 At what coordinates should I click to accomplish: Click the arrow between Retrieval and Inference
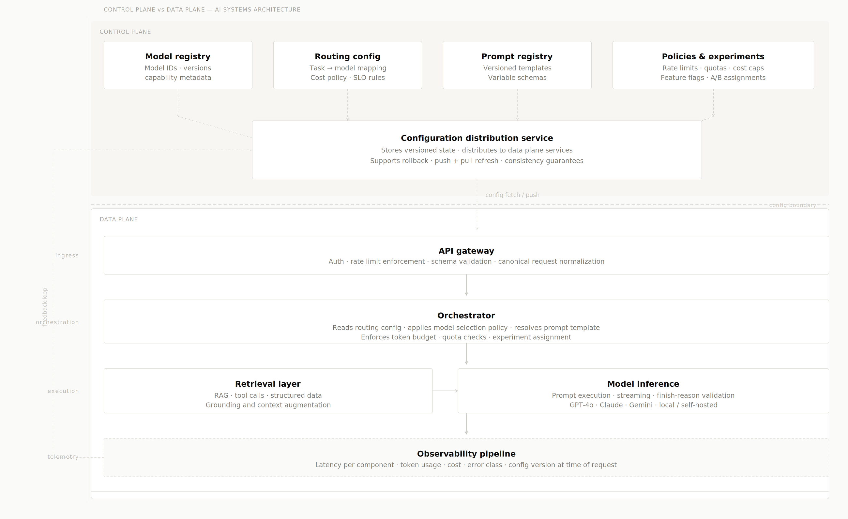pyautogui.click(x=445, y=391)
